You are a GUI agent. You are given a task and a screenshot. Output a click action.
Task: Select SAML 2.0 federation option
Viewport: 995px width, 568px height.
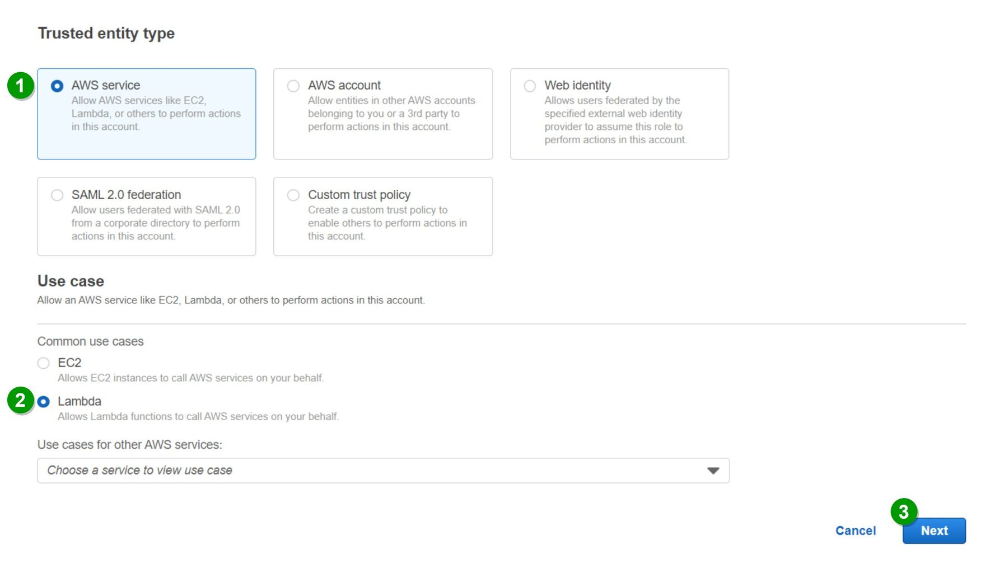[57, 195]
